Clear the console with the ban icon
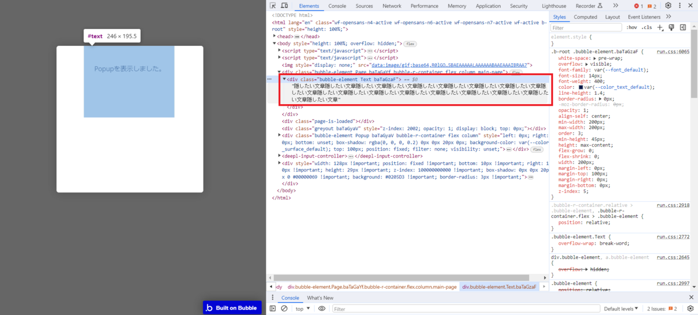 pos(284,309)
